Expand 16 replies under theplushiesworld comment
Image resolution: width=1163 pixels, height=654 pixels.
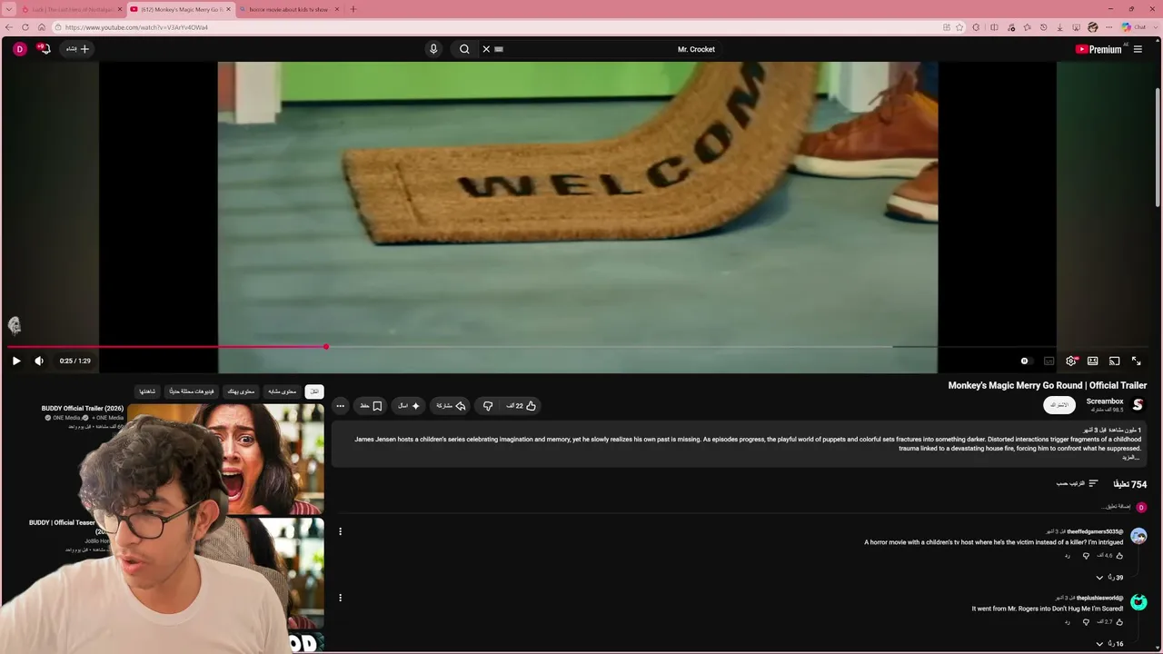click(1109, 644)
